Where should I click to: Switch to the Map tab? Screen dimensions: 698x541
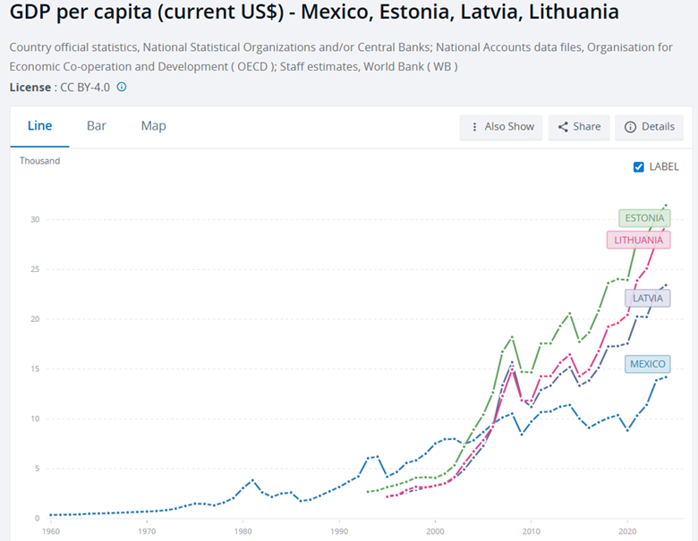[x=153, y=126]
